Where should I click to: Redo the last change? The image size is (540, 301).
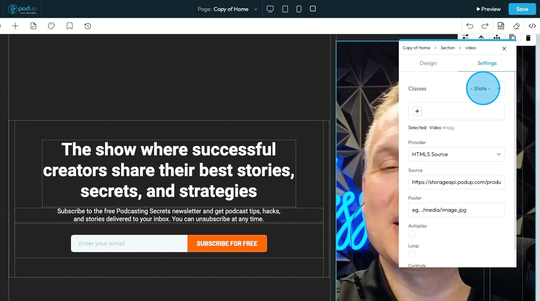tap(485, 26)
